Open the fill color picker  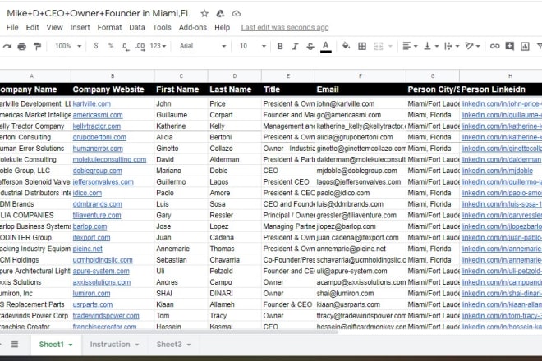tap(346, 46)
